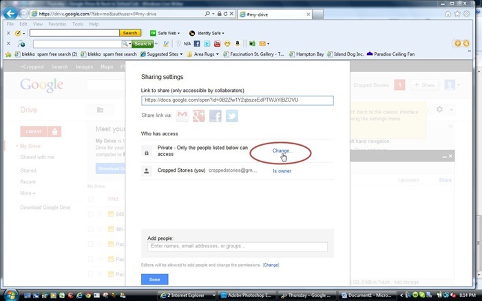
Task: Switch to Adobe Photoshop taskbar button
Action: coord(247,296)
